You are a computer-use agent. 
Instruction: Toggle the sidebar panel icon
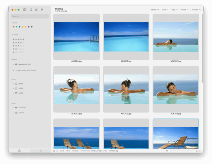25,10
